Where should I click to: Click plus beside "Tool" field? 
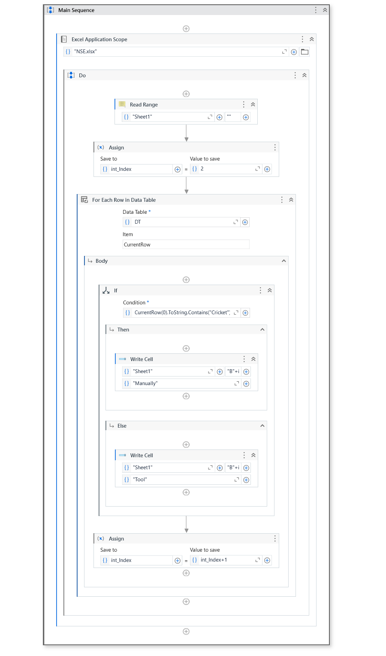pyautogui.click(x=246, y=480)
